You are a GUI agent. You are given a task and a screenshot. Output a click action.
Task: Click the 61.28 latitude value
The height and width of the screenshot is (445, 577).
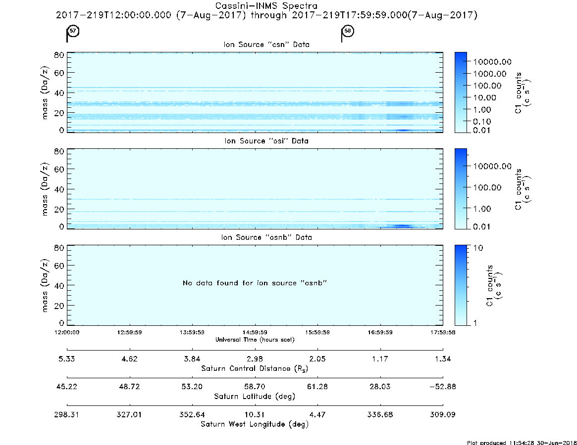[x=317, y=387]
